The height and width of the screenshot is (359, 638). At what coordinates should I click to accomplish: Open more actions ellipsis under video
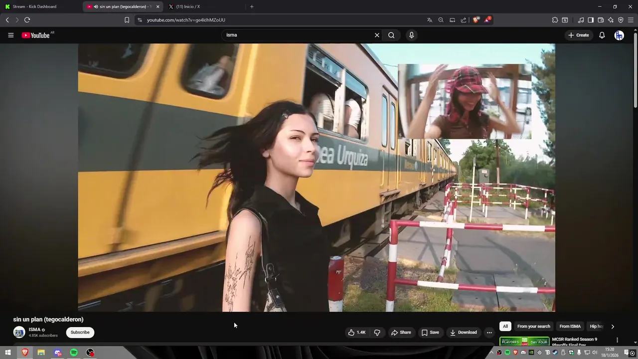pos(489,333)
